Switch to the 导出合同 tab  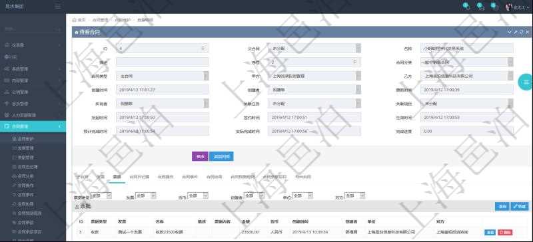tap(303, 177)
